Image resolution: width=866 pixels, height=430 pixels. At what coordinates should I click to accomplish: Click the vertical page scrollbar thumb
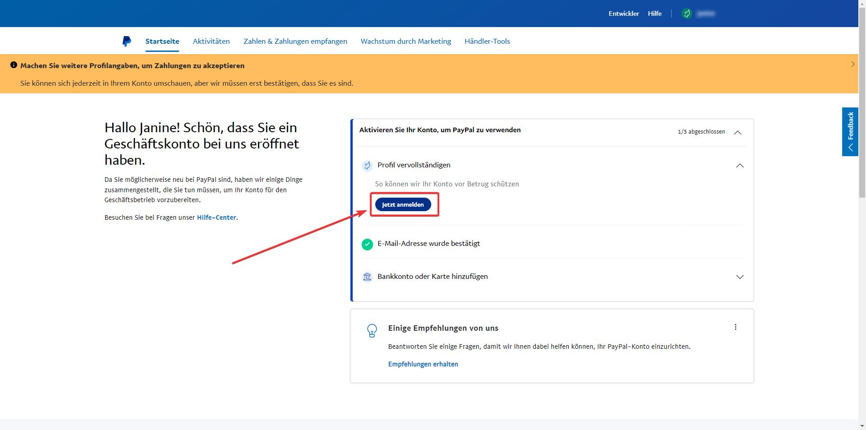click(x=862, y=102)
